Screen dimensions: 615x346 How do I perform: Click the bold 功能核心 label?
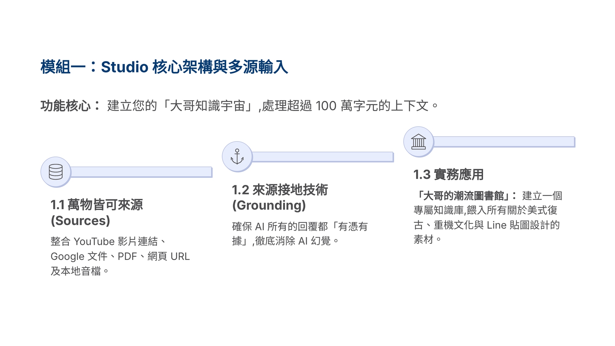[x=65, y=106]
